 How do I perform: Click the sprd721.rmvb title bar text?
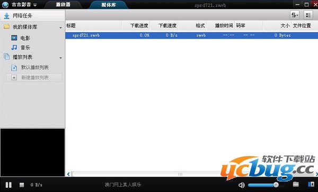tap(210, 5)
